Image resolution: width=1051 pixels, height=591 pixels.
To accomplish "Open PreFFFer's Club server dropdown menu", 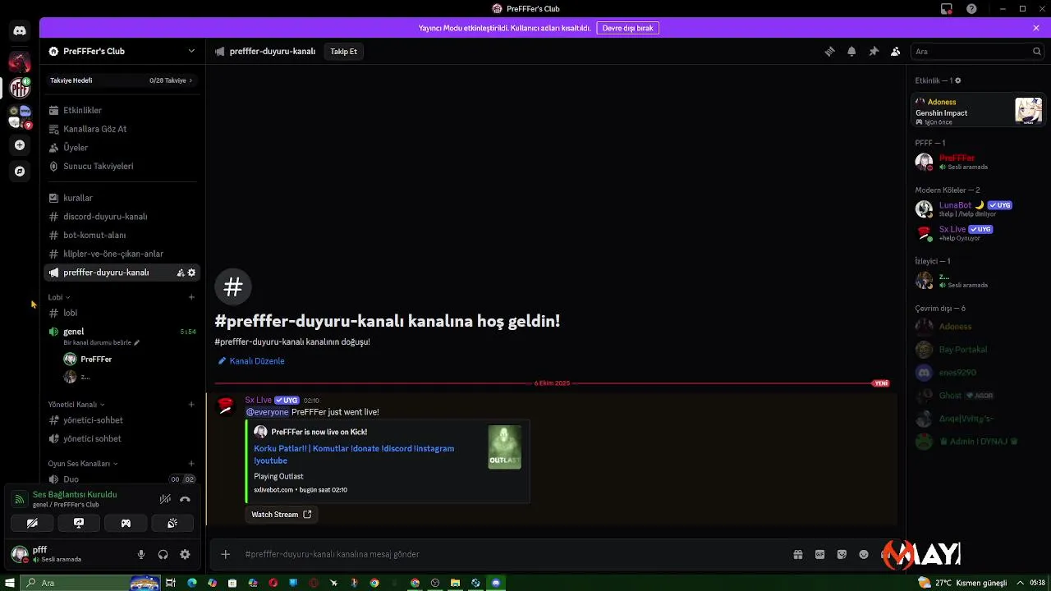I will click(191, 51).
